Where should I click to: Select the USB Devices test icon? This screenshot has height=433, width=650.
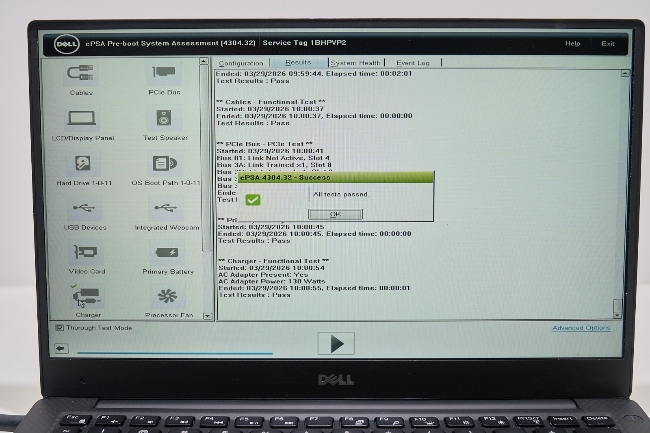84,208
